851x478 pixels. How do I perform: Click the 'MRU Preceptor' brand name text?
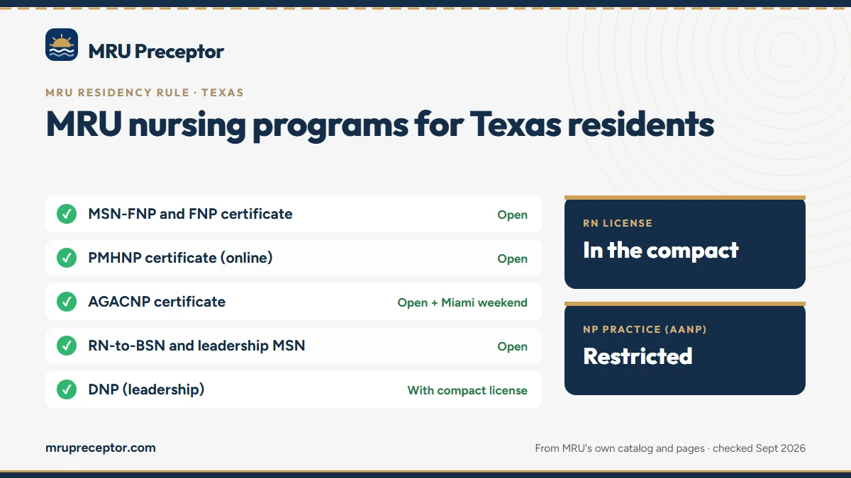(x=156, y=51)
